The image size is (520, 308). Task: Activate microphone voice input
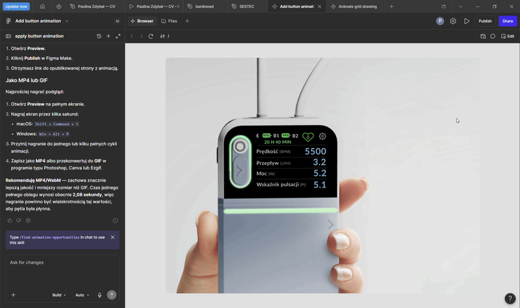(99, 295)
